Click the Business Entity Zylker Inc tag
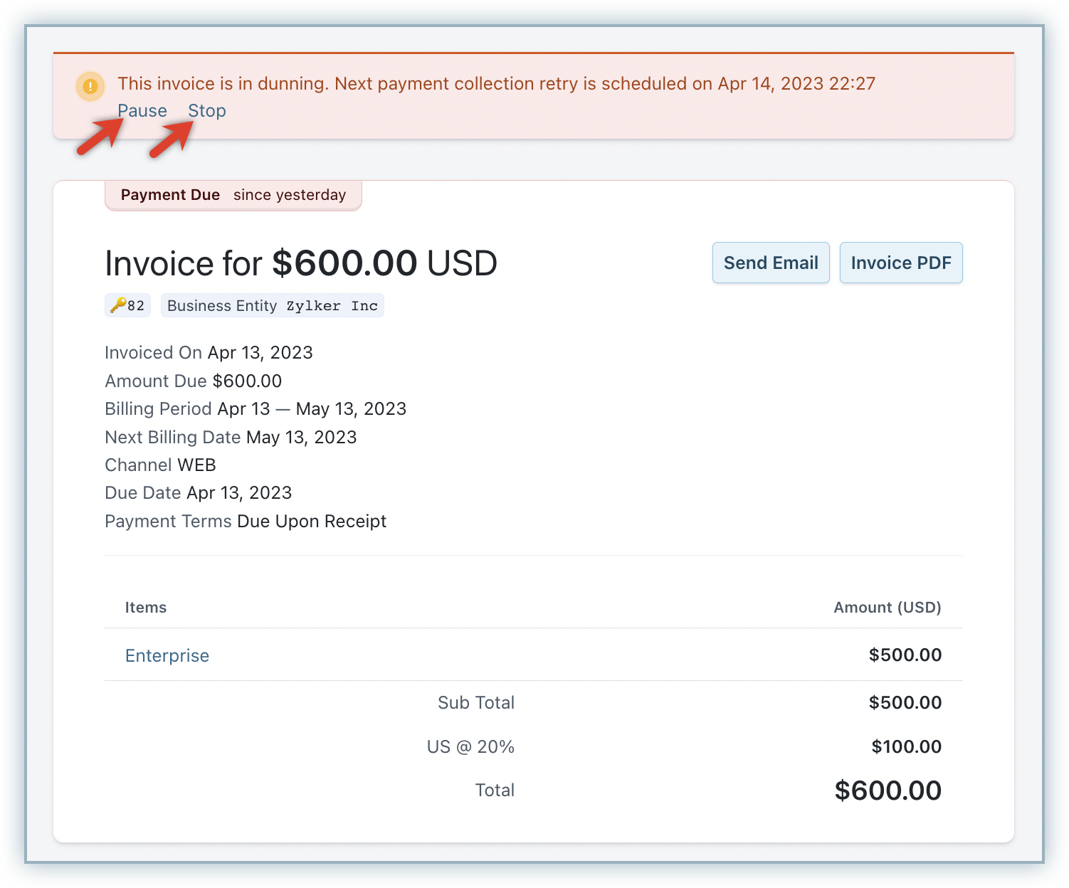Viewport: 1069px width, 888px height. click(x=272, y=306)
